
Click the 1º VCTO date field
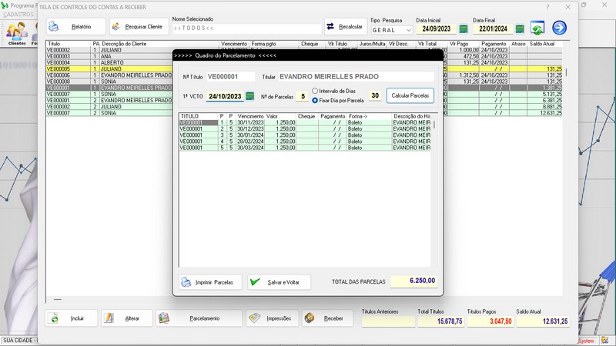pos(224,97)
